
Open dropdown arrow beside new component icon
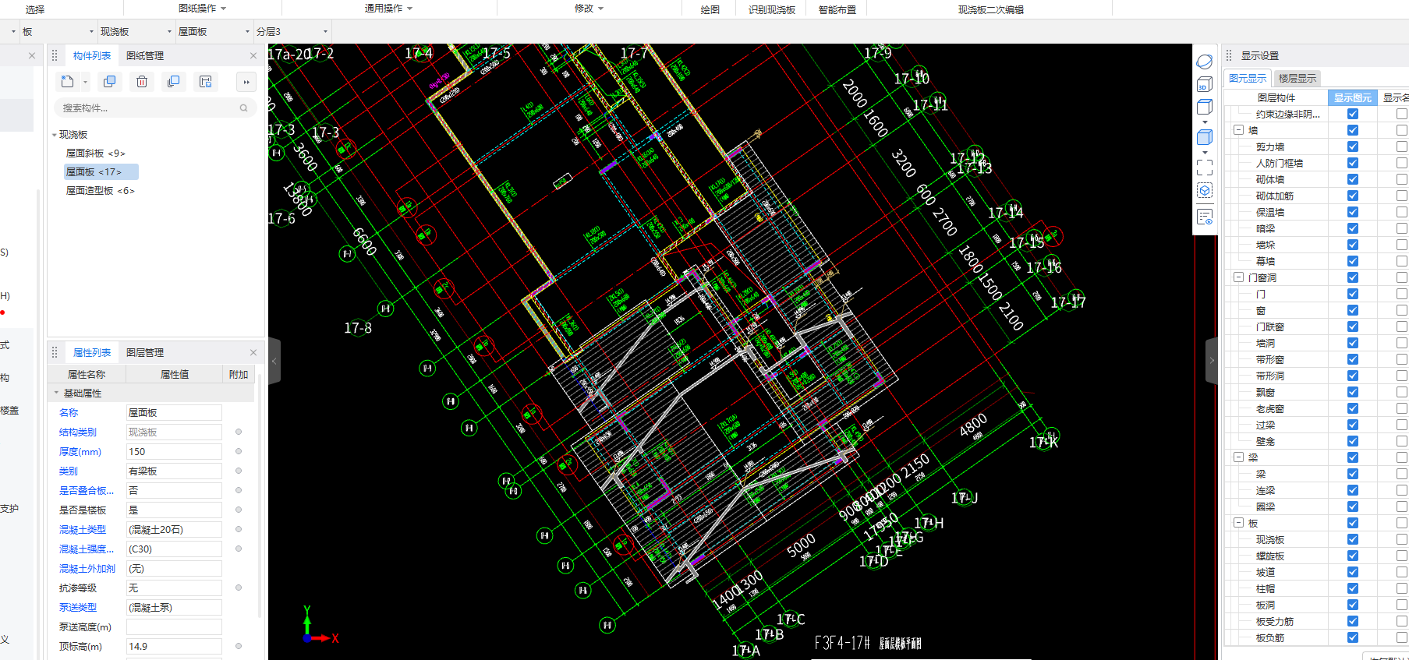85,82
